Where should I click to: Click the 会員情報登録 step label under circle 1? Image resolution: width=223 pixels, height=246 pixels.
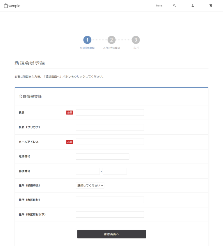pos(87,48)
